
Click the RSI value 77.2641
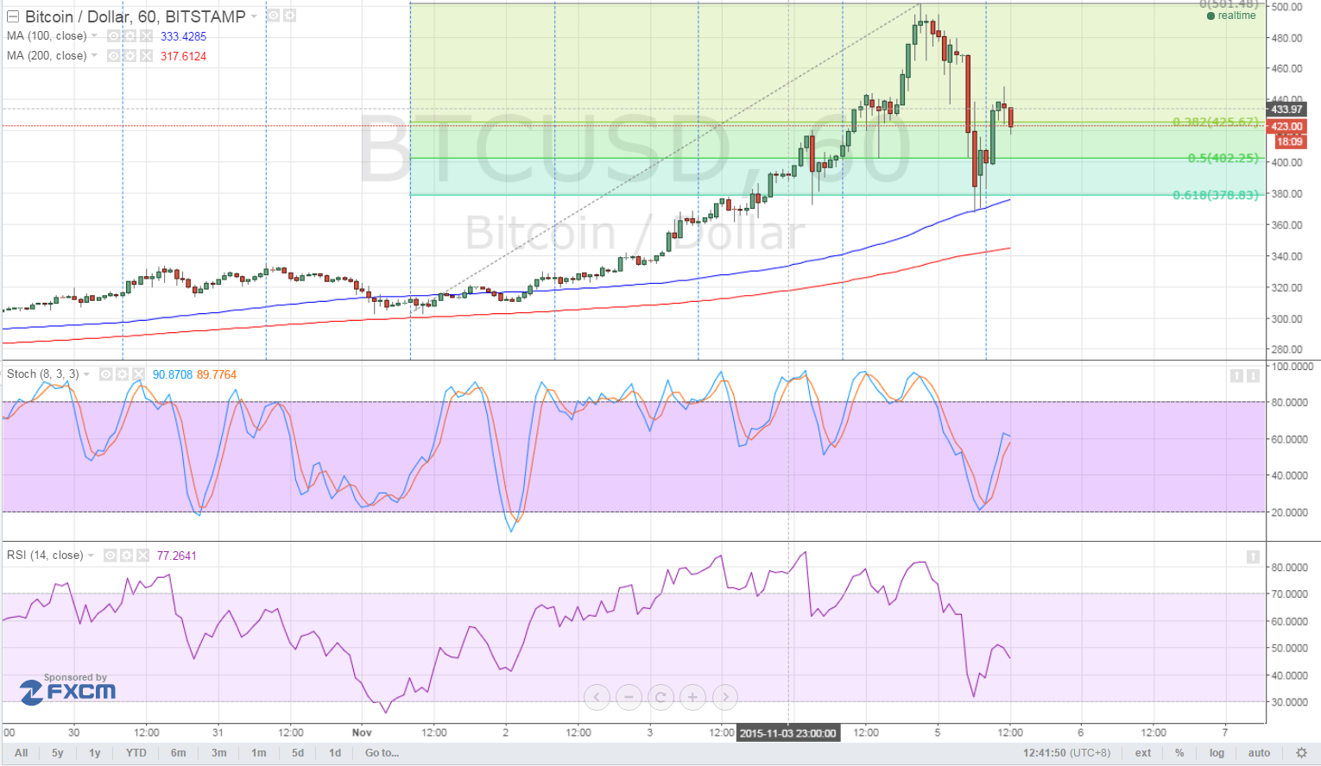tap(176, 556)
